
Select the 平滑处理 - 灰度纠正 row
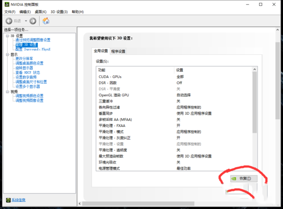174,138
